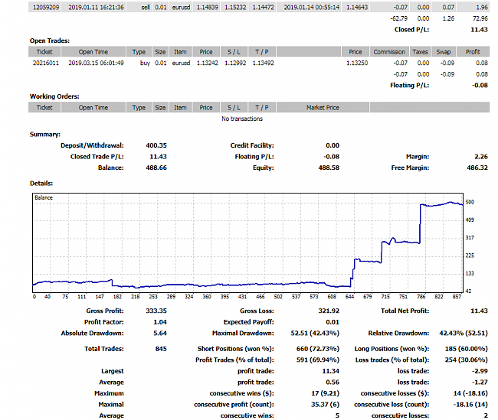Image resolution: width=498 pixels, height=420 pixels.
Task: Click the Total Net Profit value 11.43
Action: pos(479,311)
